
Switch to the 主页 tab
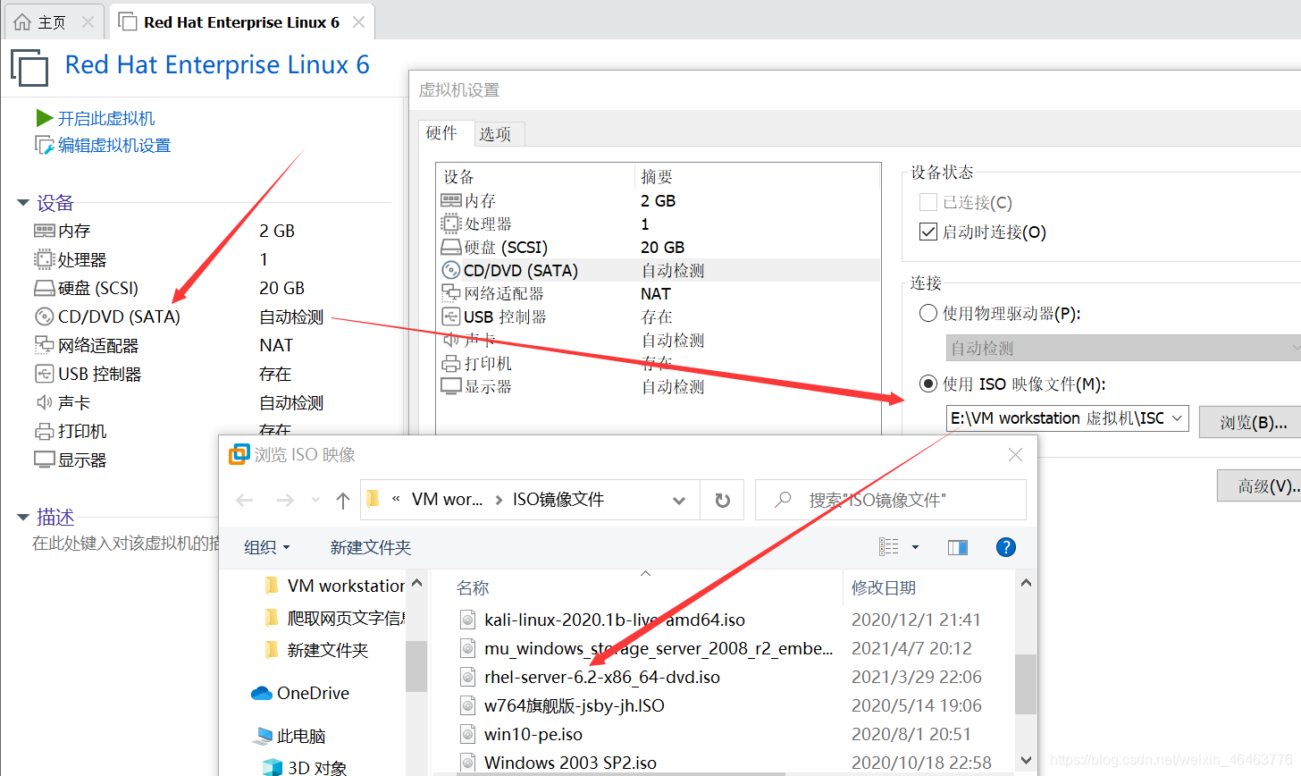pyautogui.click(x=53, y=21)
